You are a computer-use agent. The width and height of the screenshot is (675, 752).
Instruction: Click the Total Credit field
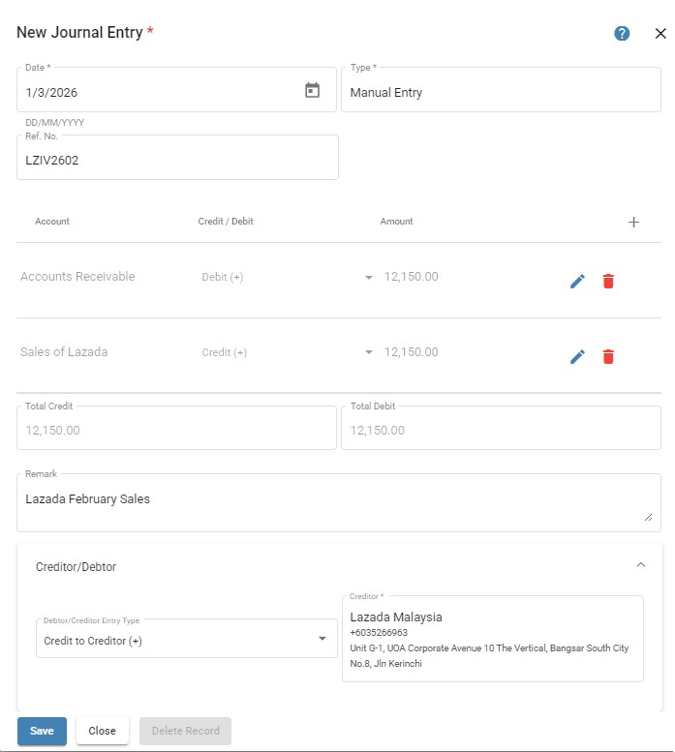tap(176, 430)
